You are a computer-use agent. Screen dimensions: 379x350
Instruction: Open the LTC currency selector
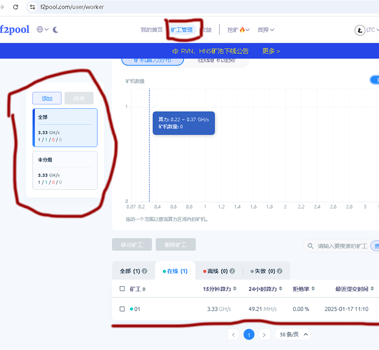coord(367,30)
